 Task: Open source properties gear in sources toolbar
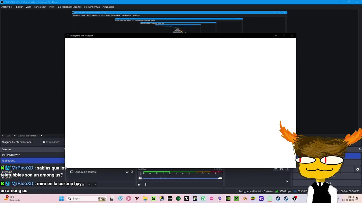click(83, 184)
